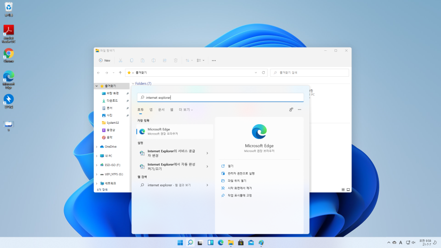Open Task View on taskbar
The height and width of the screenshot is (248, 441).
point(200,243)
